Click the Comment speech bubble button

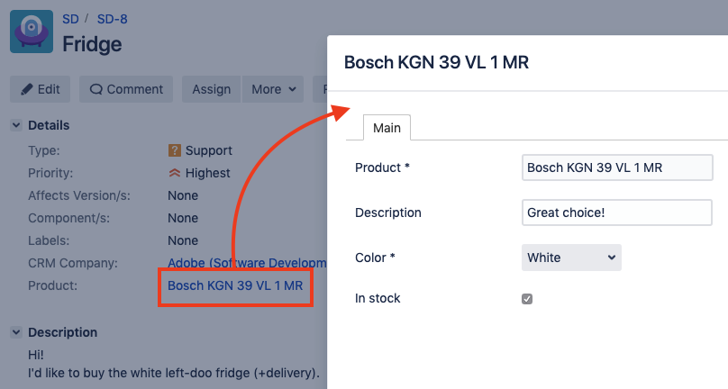(125, 89)
